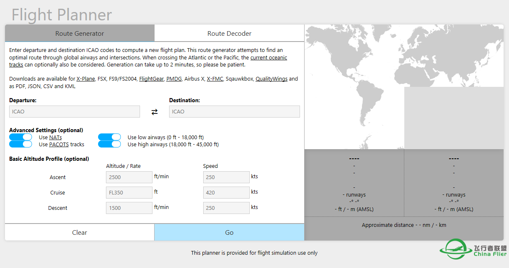Image resolution: width=509 pixels, height=268 pixels.
Task: Toggle the Use NATs switch
Action: (x=21, y=137)
